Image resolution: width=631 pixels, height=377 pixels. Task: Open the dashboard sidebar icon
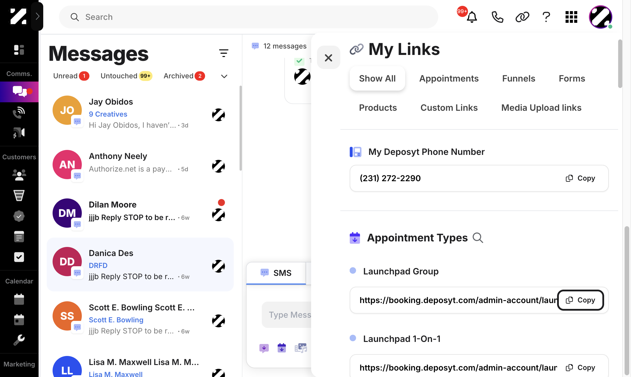coord(19,50)
